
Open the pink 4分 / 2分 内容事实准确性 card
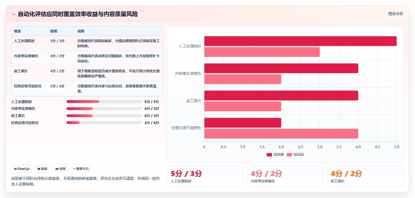click(285, 176)
